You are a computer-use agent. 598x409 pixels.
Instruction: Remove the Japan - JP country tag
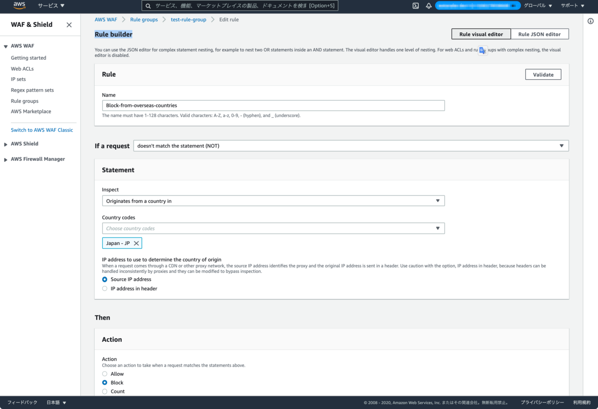137,243
